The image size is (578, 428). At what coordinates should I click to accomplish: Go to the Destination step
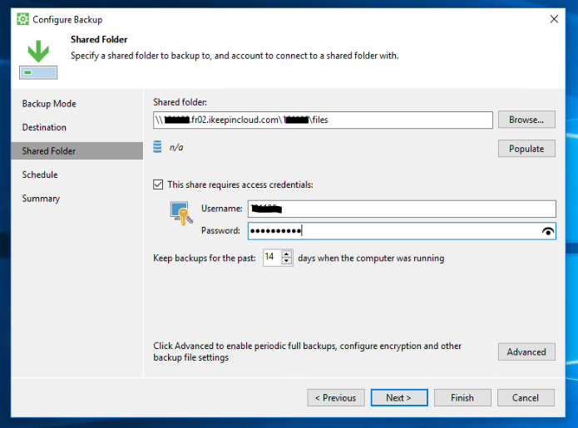coord(44,127)
